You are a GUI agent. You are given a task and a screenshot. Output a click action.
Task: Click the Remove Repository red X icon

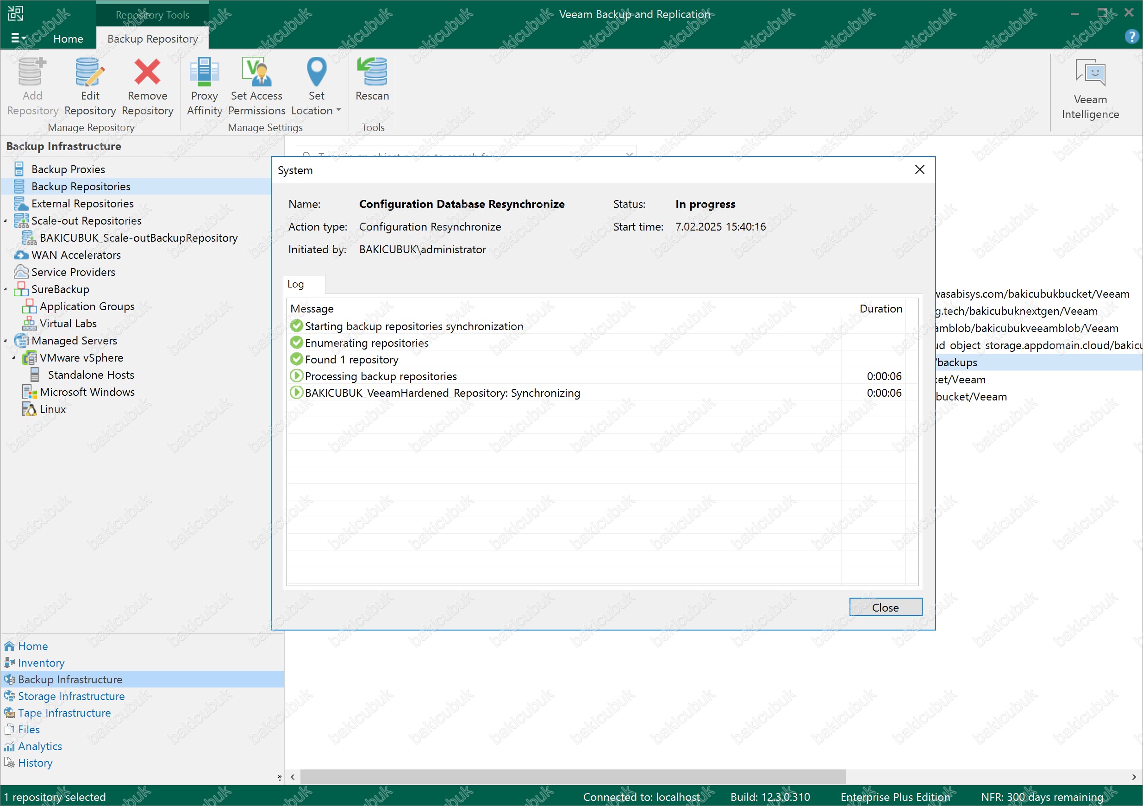pyautogui.click(x=147, y=72)
